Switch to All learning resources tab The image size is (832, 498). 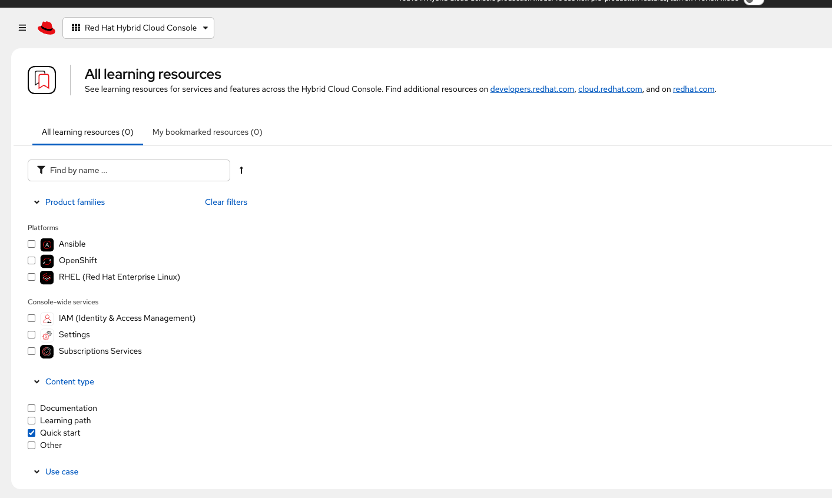[x=88, y=132]
